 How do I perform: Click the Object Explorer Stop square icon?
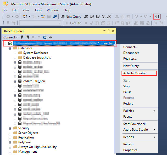click(33, 37)
